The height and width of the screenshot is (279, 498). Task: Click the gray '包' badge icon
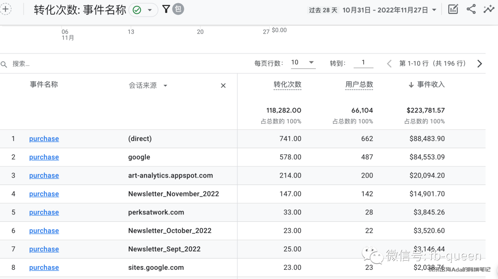[178, 9]
